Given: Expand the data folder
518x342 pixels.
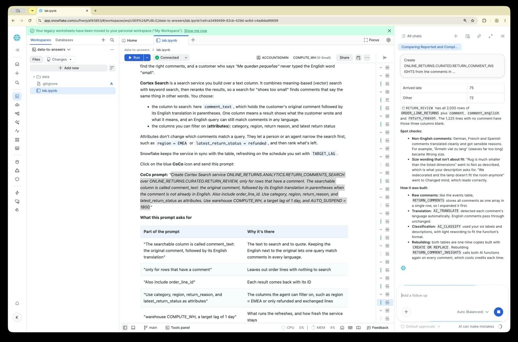Looking at the screenshot, I should coord(34,77).
